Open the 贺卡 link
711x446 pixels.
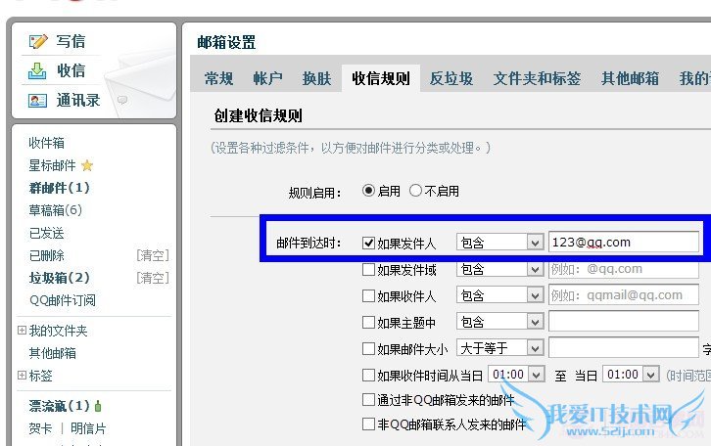[x=40, y=428]
